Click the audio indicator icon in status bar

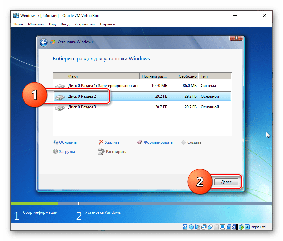197,227
